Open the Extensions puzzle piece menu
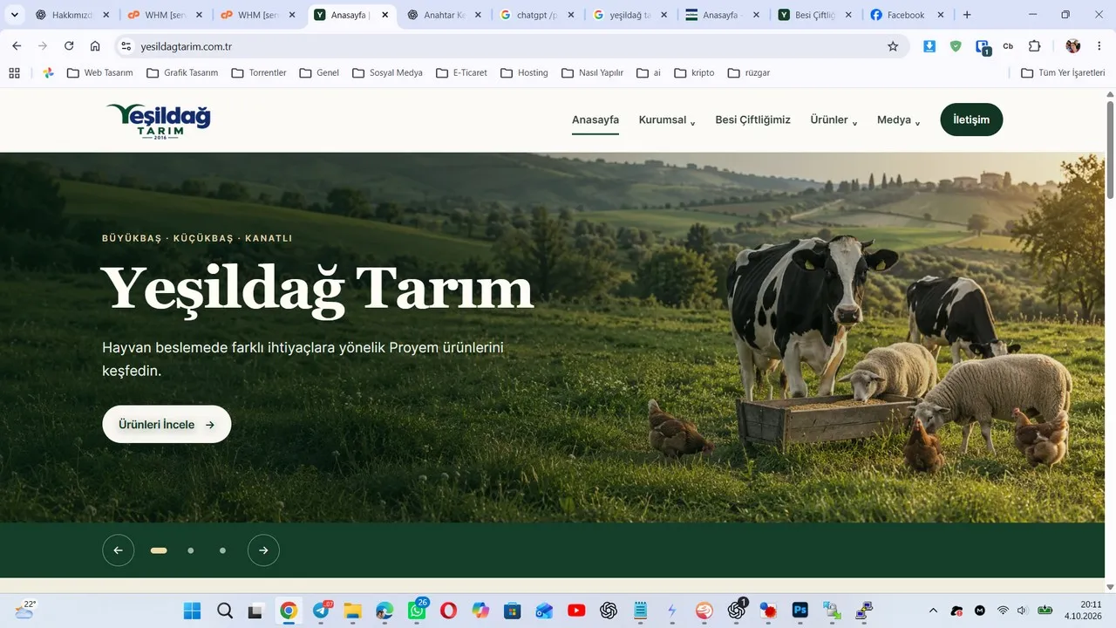Screen dimensions: 1116x628 [x=1035, y=46]
